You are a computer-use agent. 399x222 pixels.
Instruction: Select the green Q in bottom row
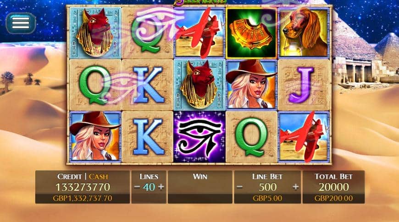tap(251, 137)
